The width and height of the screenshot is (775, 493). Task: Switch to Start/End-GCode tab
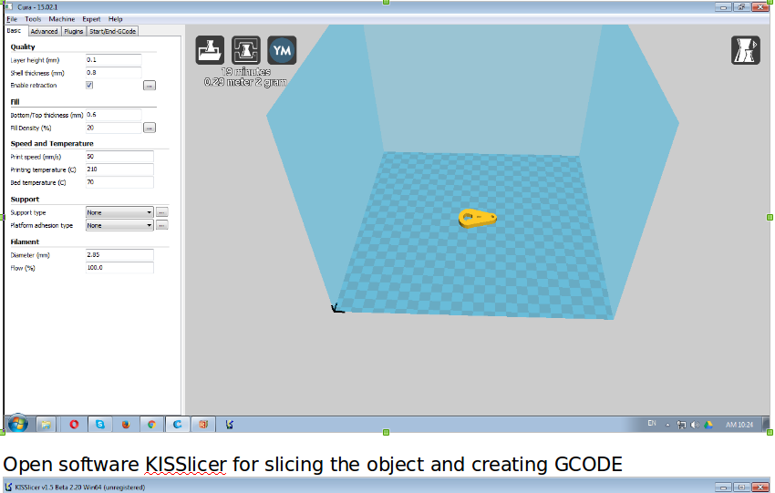(x=113, y=31)
